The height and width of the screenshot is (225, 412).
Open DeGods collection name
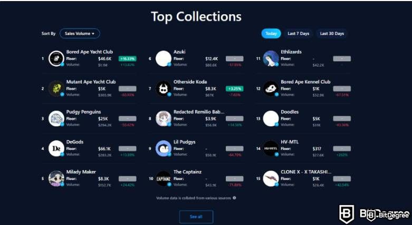[75, 142]
